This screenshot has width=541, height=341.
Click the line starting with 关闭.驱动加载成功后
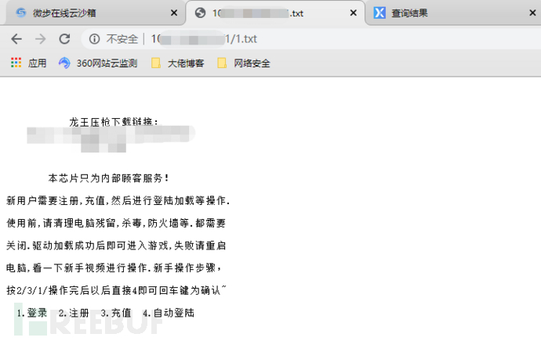click(x=116, y=246)
